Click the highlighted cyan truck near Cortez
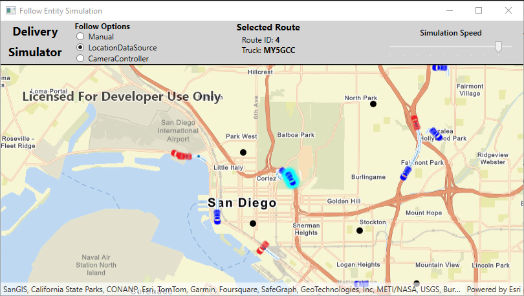The height and width of the screenshot is (296, 524). (x=290, y=178)
